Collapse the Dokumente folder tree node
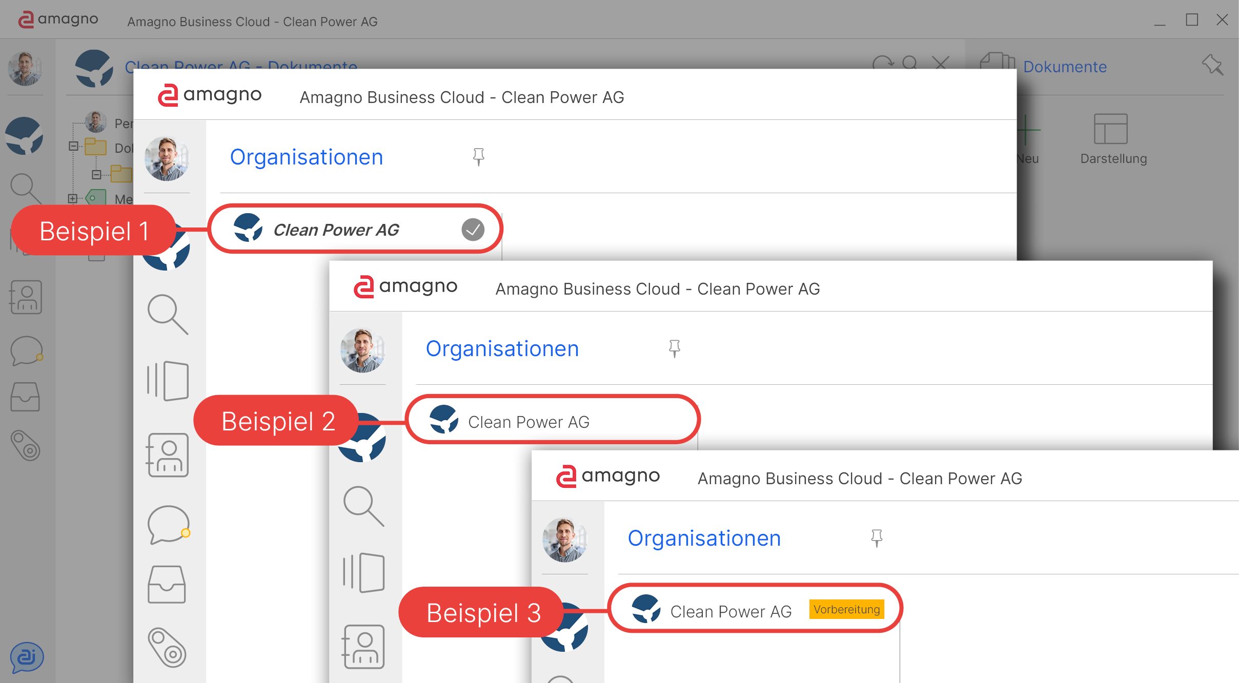The image size is (1239, 683). pyautogui.click(x=73, y=147)
